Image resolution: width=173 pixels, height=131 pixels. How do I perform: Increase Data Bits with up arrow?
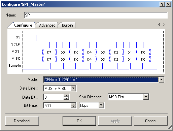tap(66, 96)
